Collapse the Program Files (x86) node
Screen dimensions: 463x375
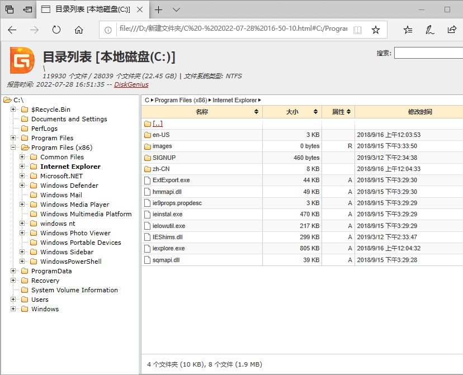13,147
